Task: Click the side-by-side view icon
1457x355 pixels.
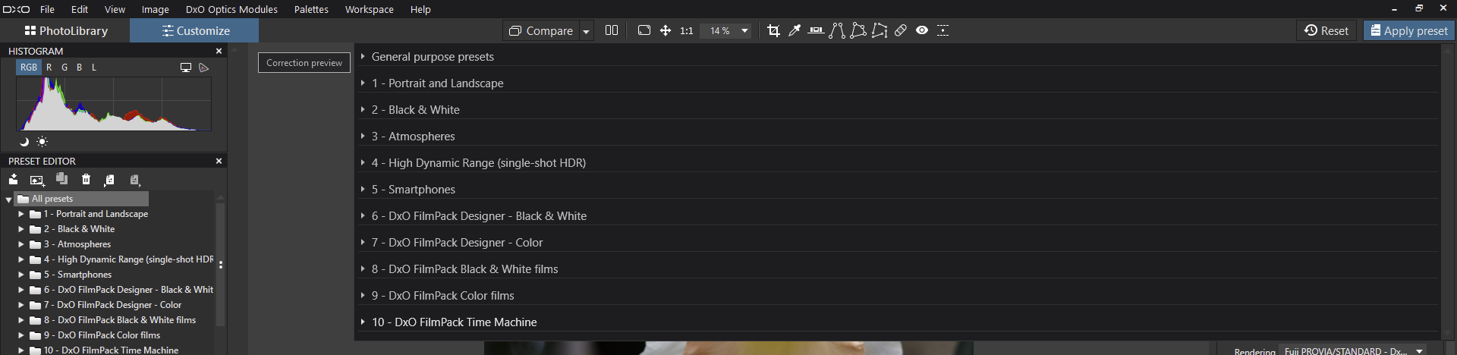Action: click(x=612, y=30)
